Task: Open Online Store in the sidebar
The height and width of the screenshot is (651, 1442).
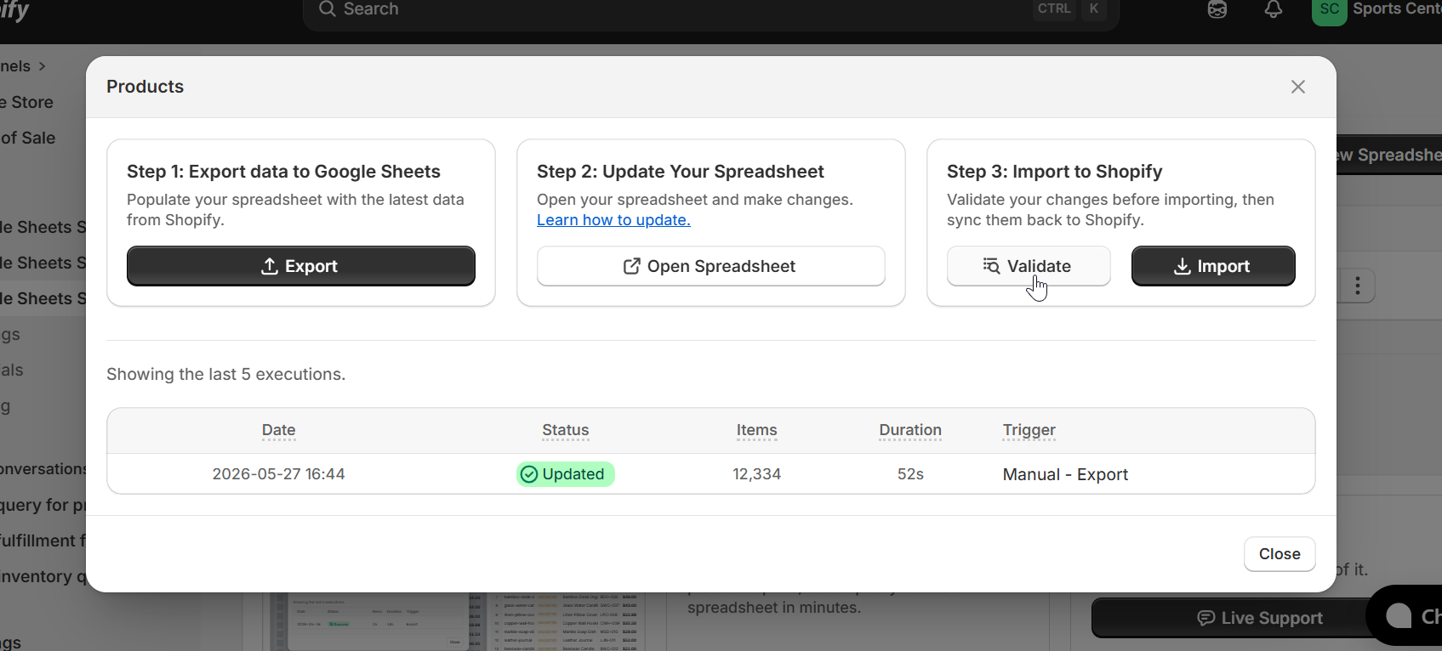Action: tap(26, 102)
